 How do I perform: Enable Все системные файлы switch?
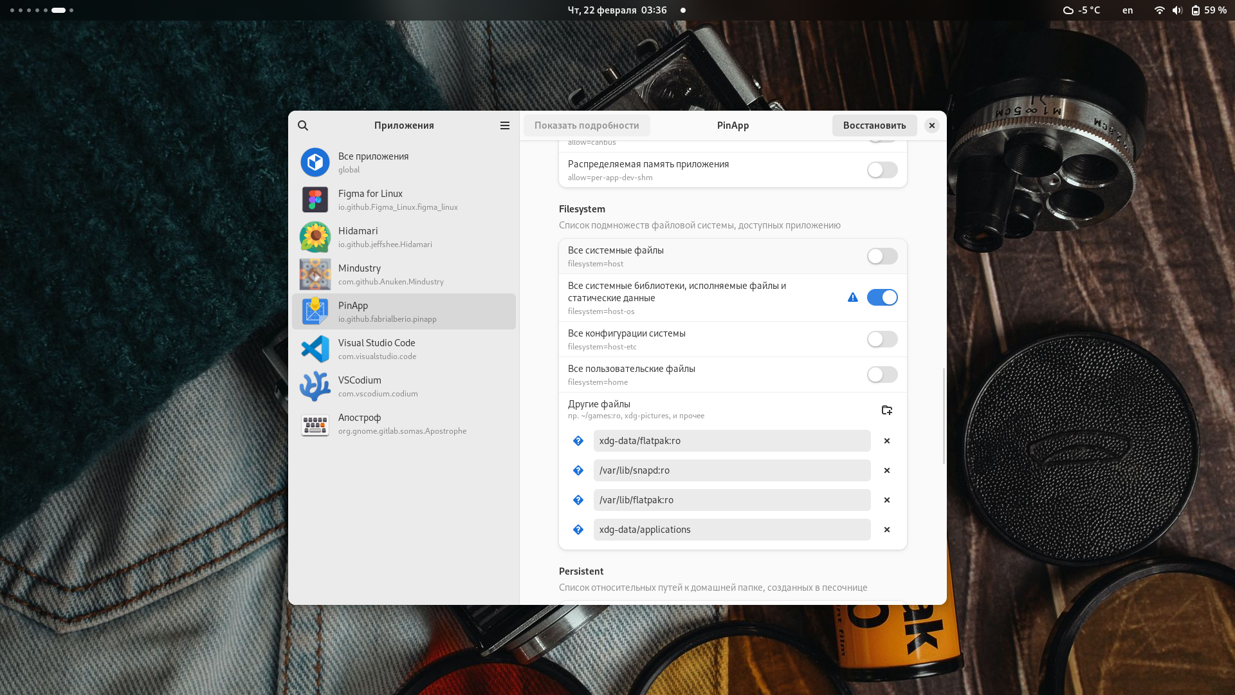coord(882,256)
